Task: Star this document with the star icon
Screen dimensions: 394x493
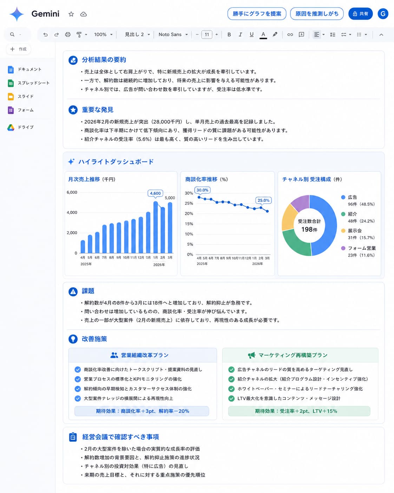Action: [71, 14]
